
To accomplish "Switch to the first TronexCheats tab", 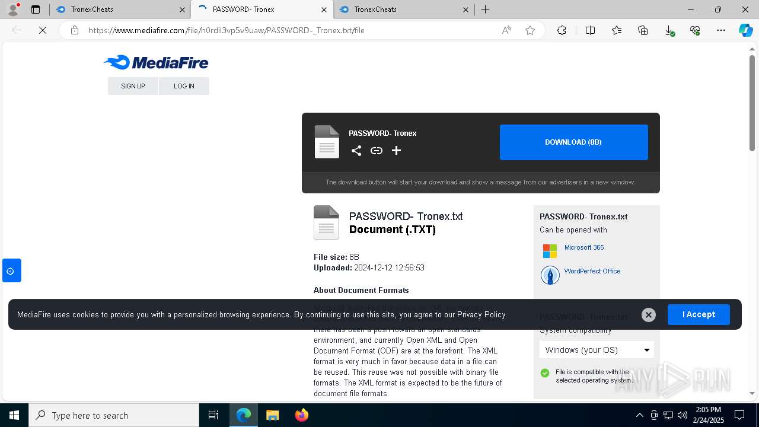I will coord(119,9).
